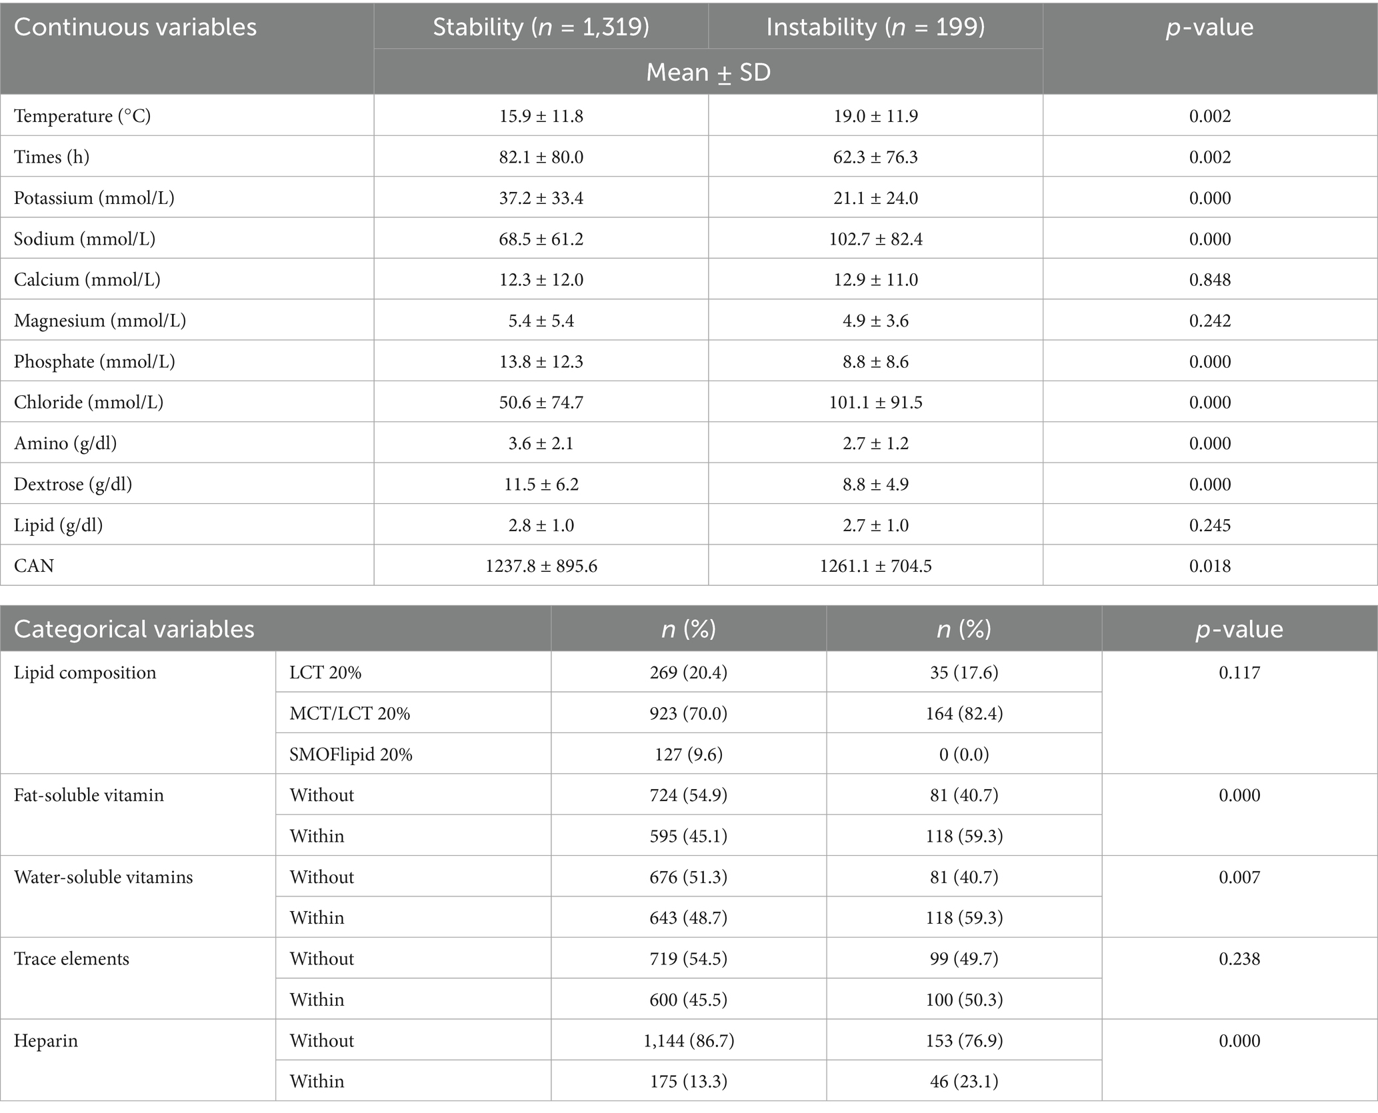Viewport: 1378px width, 1113px height.
Task: Click the Heparin "Without" value 1,144 (86.7)
Action: click(688, 1040)
